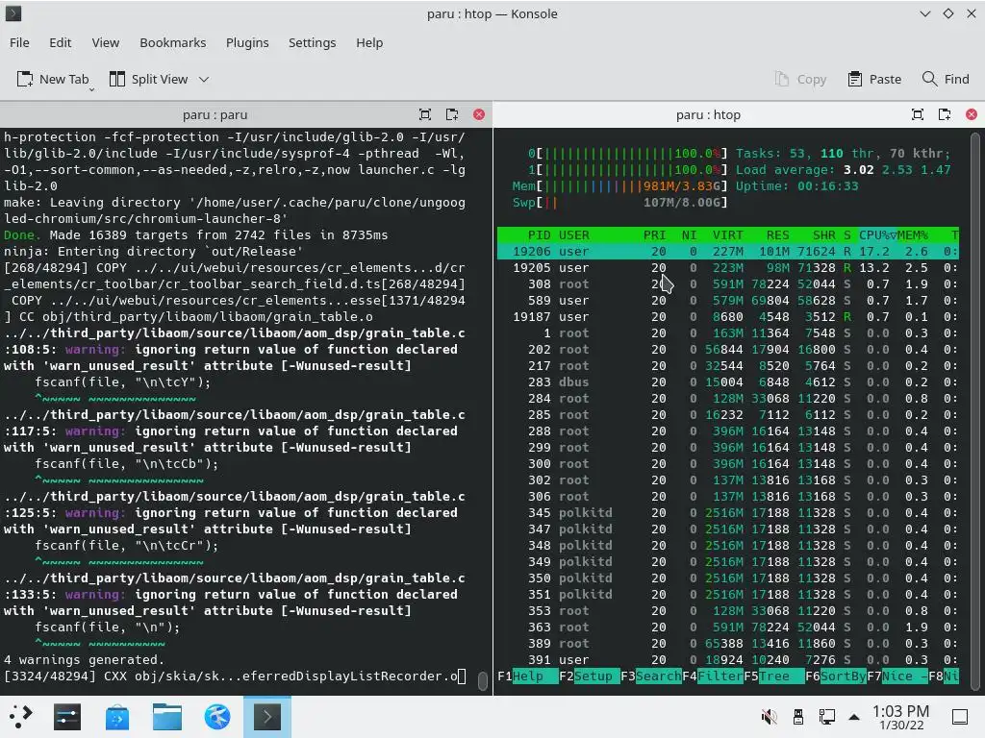Select htop process row PID 391 user
The image size is (985, 738).
pyautogui.click(x=728, y=659)
